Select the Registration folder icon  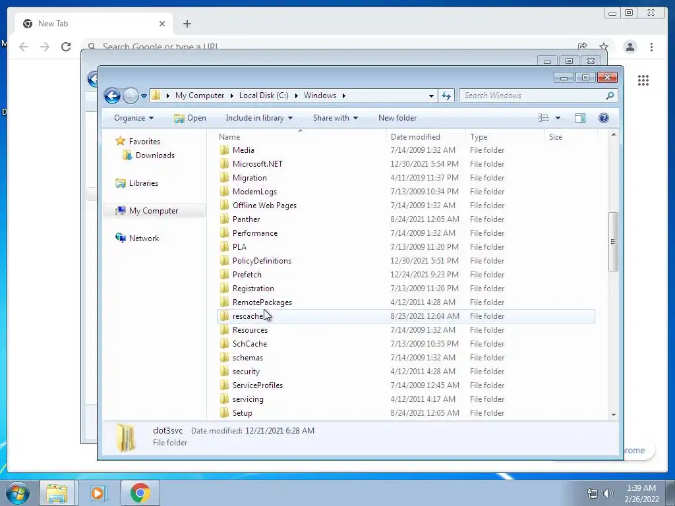click(224, 289)
